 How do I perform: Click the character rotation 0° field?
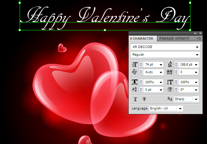pos(186,90)
